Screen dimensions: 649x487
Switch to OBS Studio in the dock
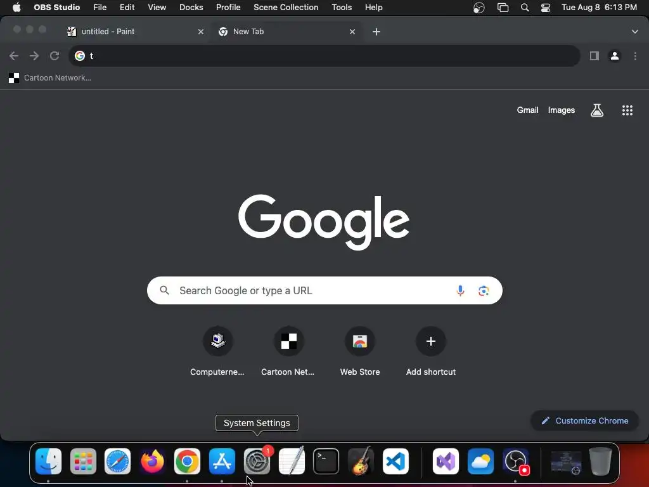tap(516, 461)
